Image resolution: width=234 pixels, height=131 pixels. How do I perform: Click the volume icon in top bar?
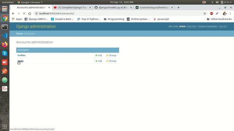(x=217, y=2)
